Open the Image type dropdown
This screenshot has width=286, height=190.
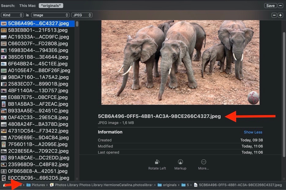click(50, 15)
